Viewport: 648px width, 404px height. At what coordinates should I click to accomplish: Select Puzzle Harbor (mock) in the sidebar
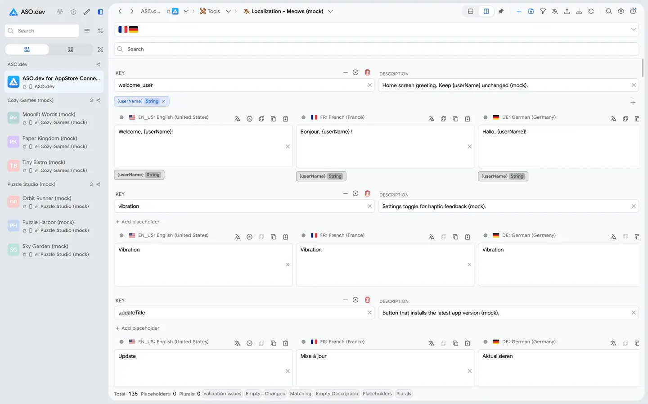click(54, 226)
